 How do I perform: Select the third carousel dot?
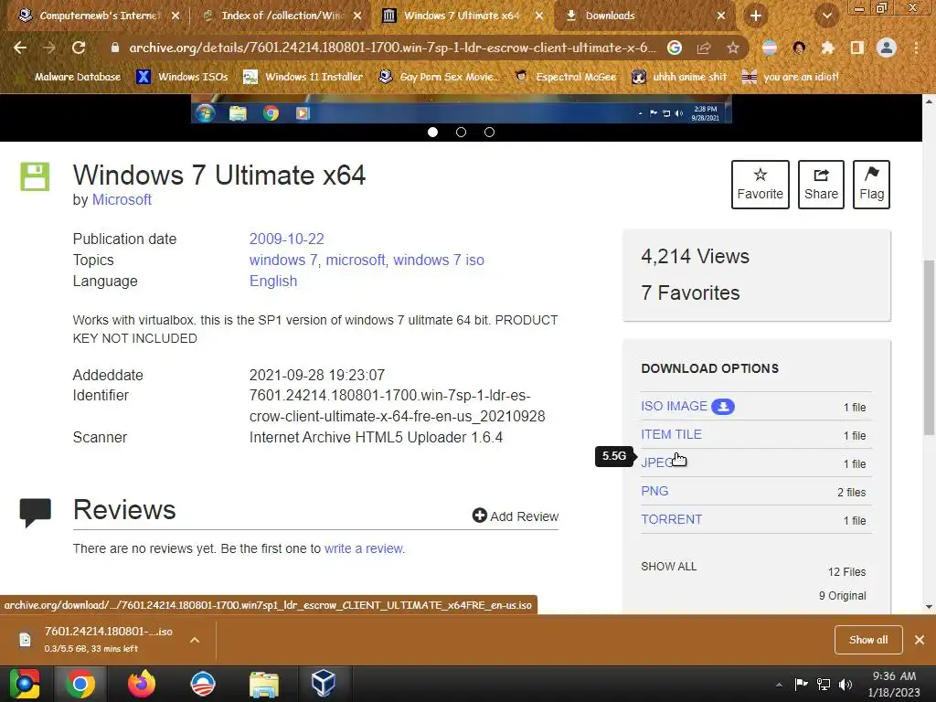point(490,132)
